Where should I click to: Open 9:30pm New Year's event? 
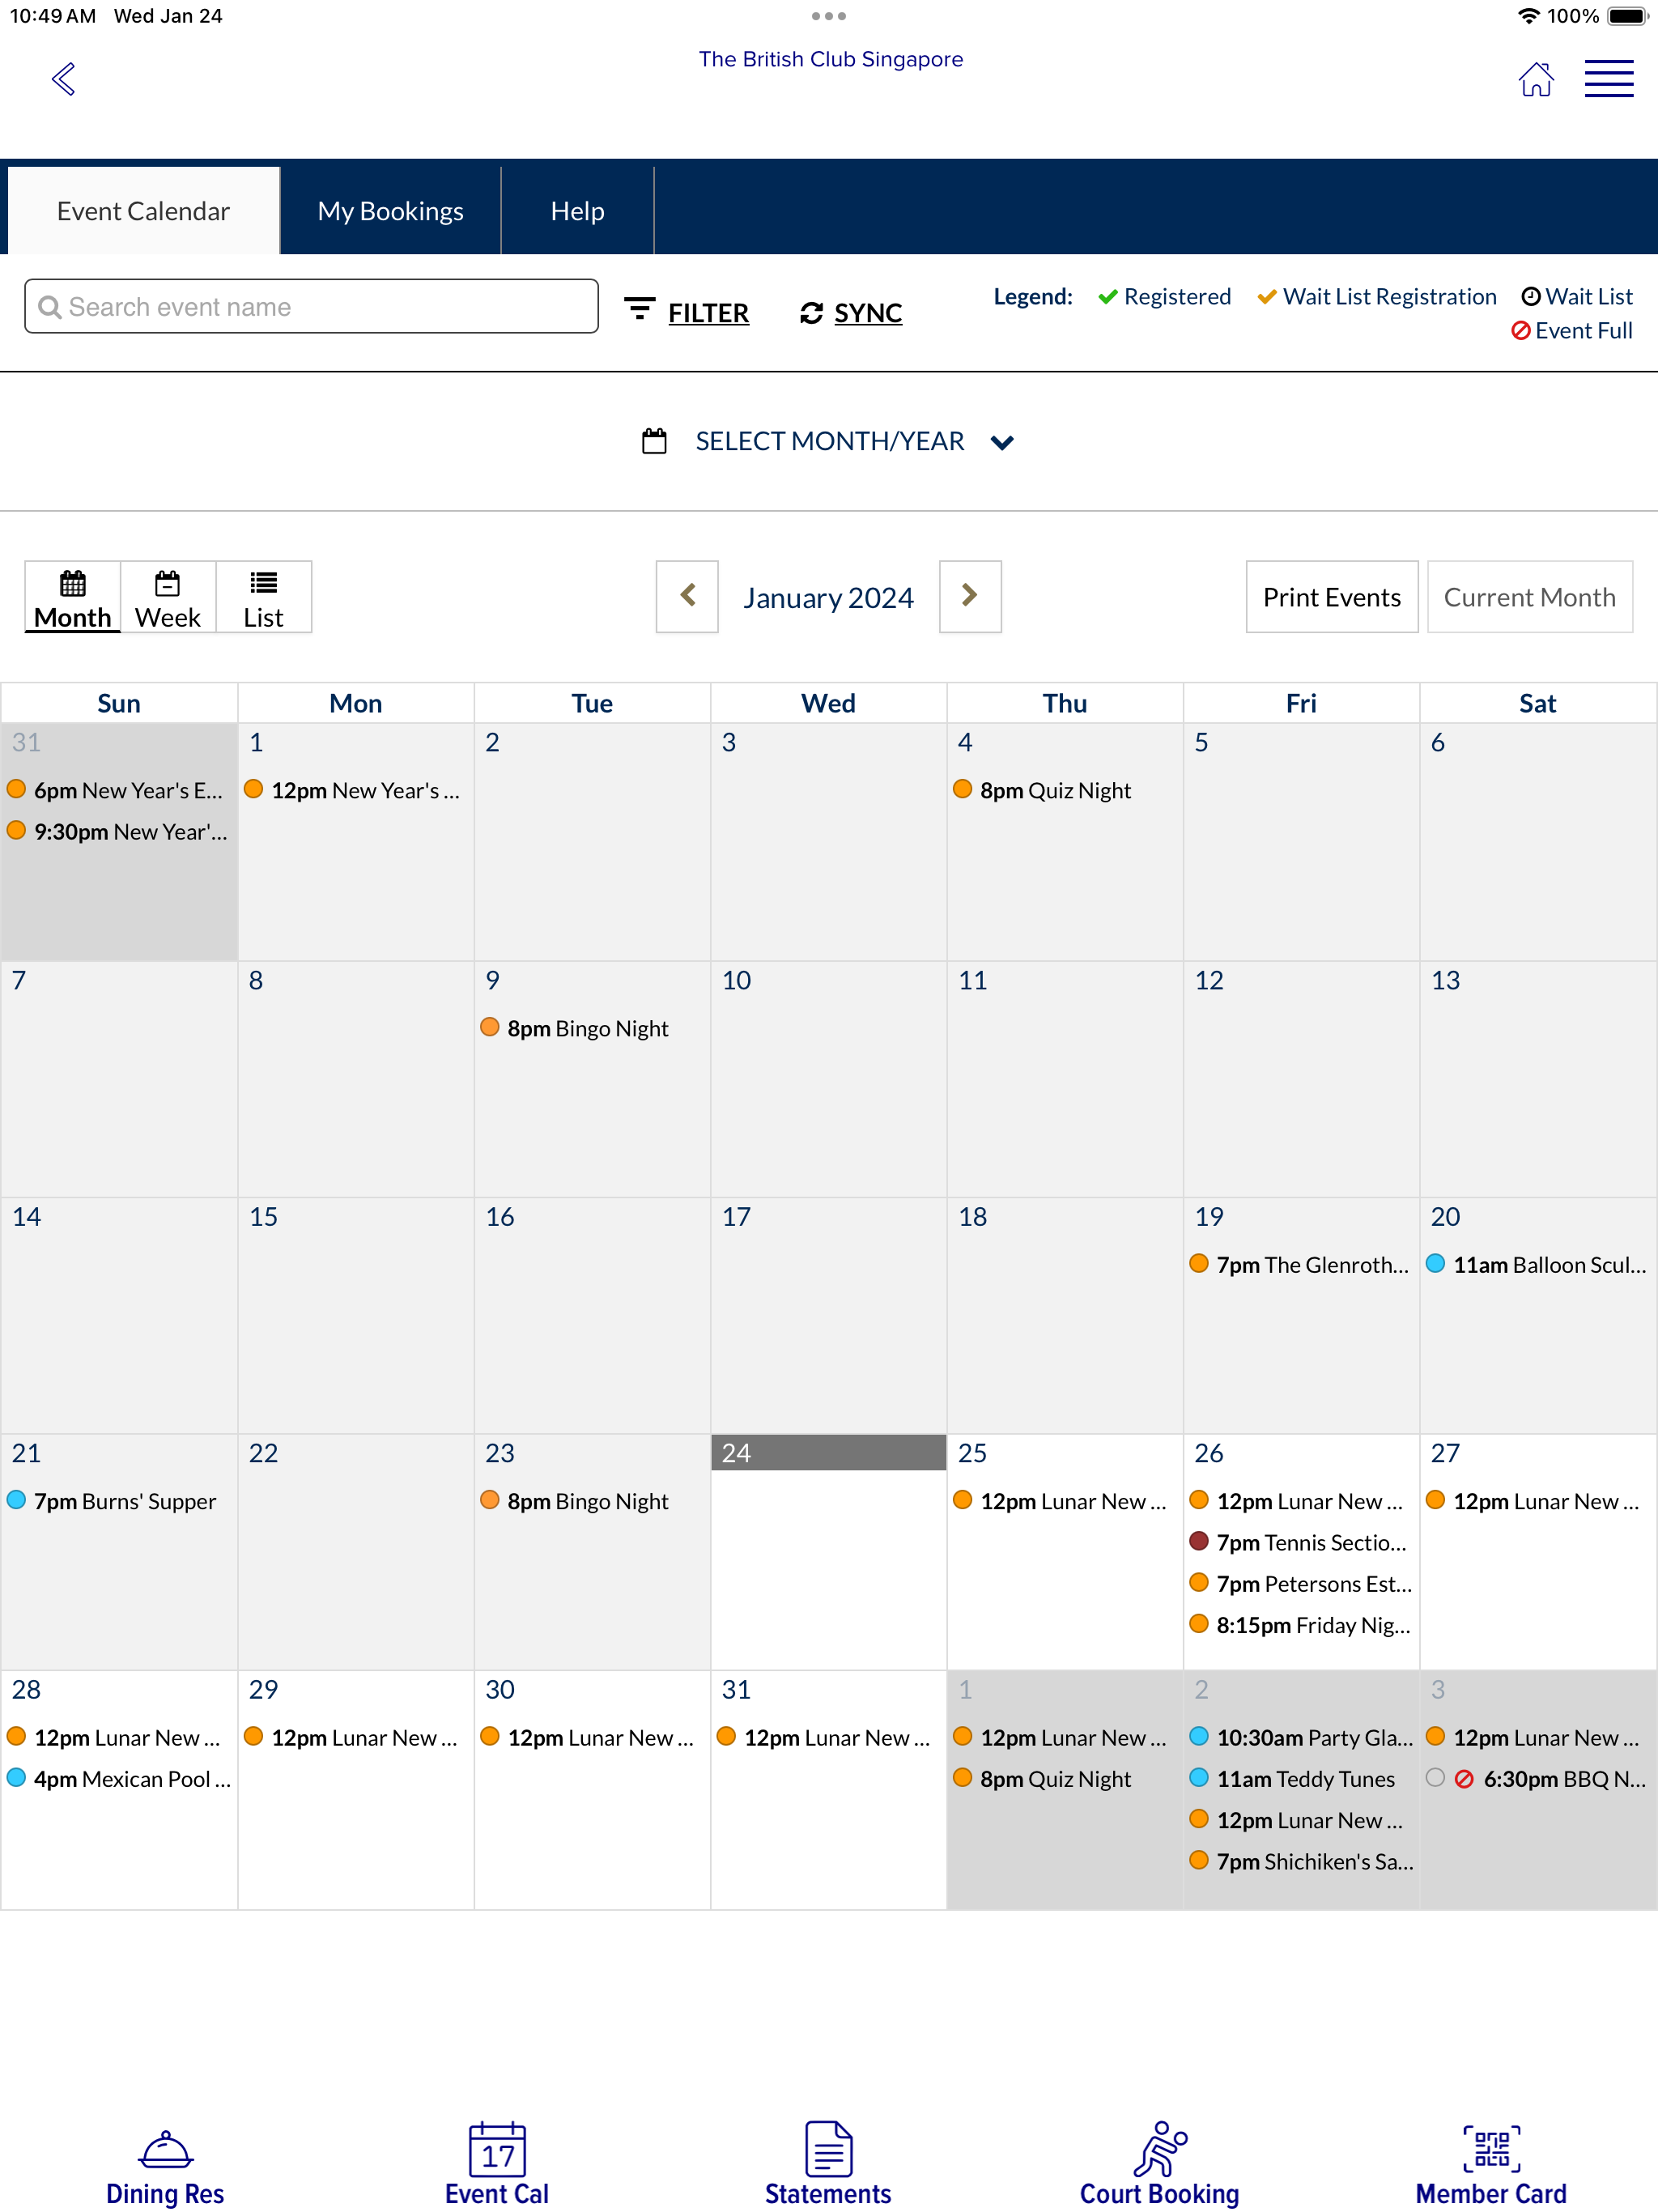coord(118,831)
